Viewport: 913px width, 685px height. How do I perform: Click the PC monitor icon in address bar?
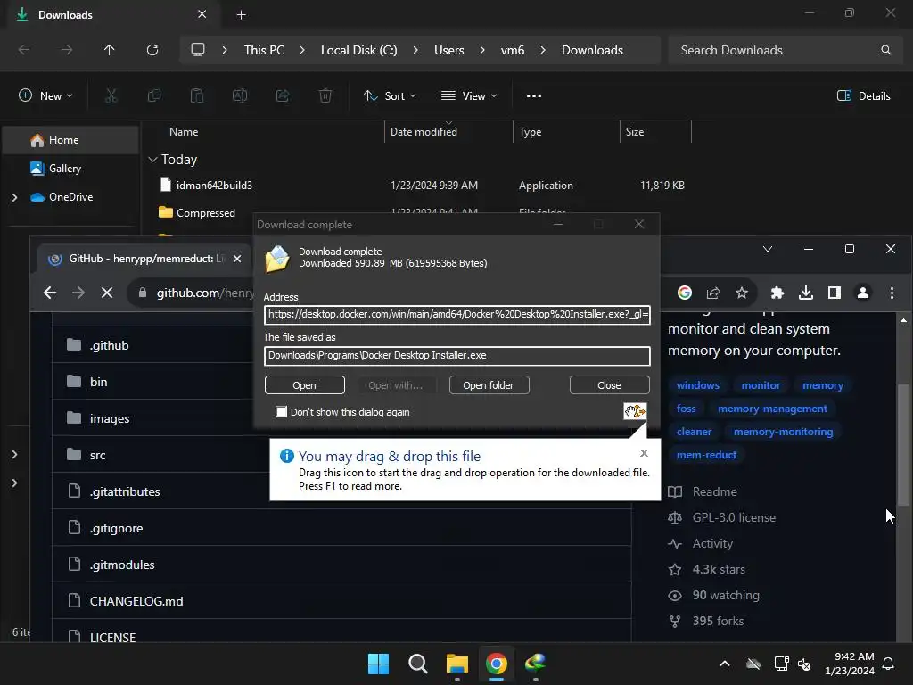[x=198, y=50]
